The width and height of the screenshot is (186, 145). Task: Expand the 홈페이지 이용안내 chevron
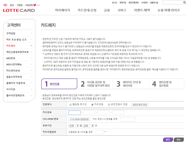[x=32, y=83]
